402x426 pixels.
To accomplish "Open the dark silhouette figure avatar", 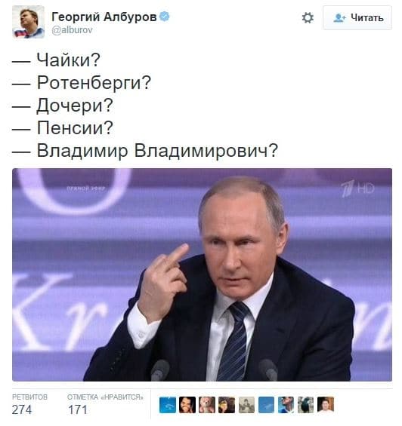I will pyautogui.click(x=305, y=405).
